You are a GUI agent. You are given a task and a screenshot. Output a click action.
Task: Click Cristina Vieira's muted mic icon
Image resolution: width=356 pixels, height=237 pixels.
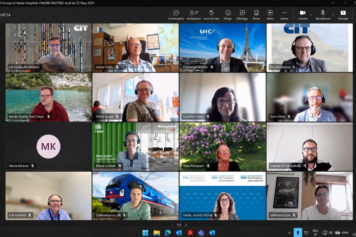pos(207,116)
